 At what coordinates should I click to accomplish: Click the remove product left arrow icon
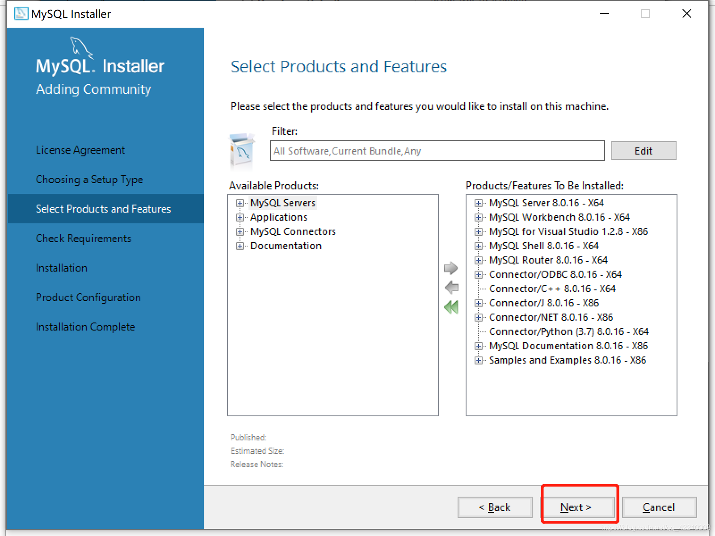[x=452, y=287]
